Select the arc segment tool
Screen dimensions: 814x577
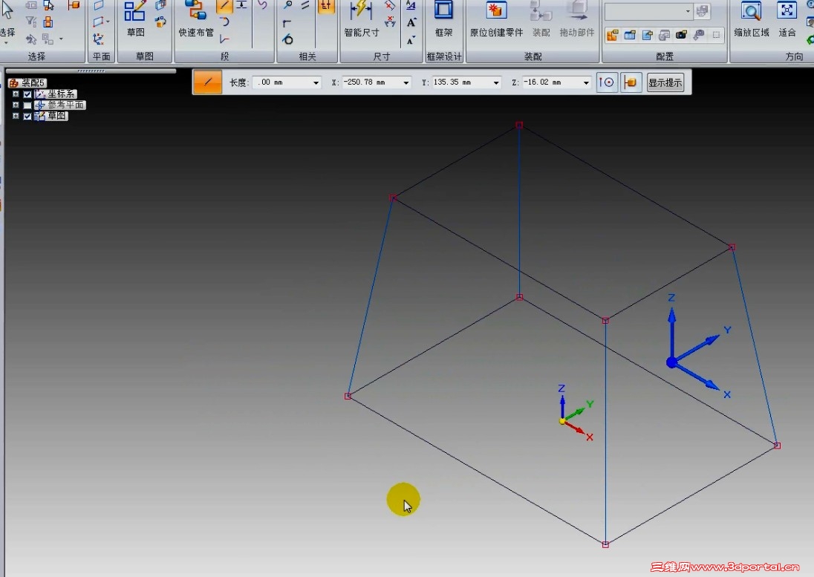224,22
